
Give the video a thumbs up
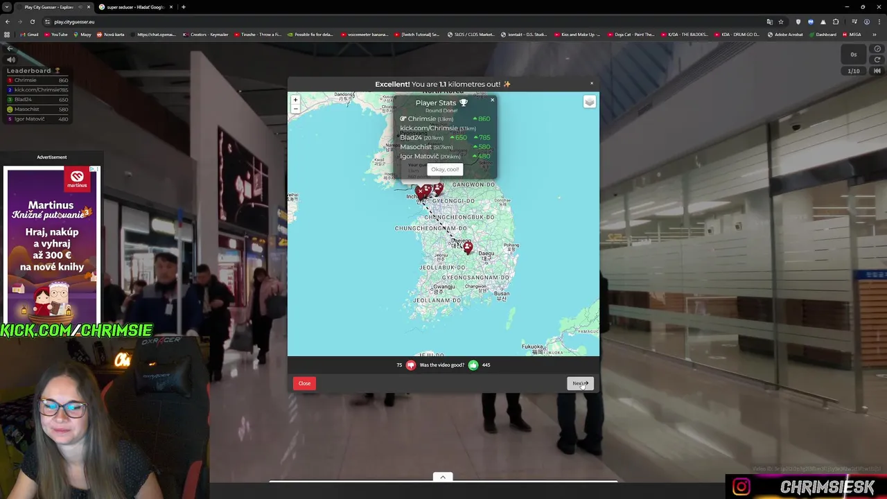[473, 365]
